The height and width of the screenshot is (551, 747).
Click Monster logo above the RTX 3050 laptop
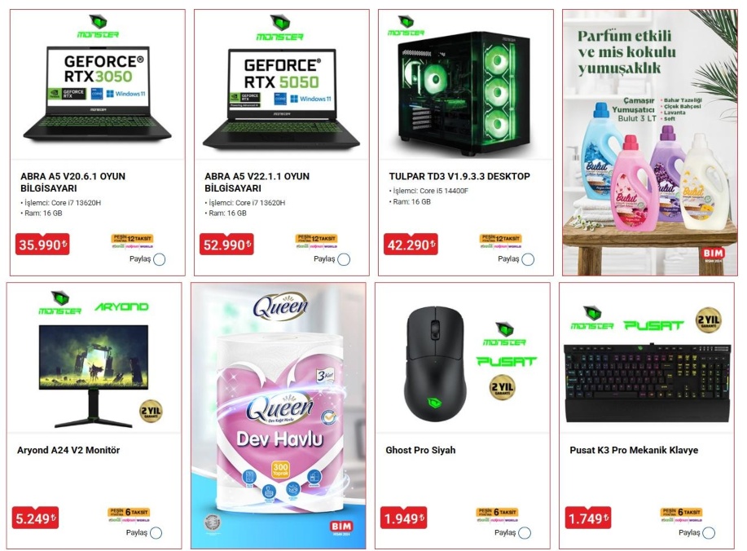point(98,27)
